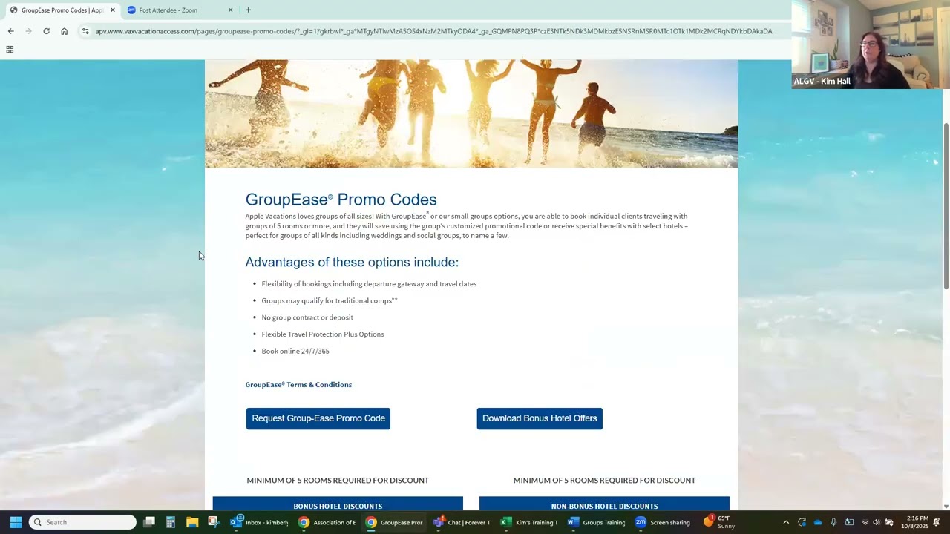Click 'Book online 24/7/365' bullet
Viewport: 950px width, 534px height.
tap(295, 351)
